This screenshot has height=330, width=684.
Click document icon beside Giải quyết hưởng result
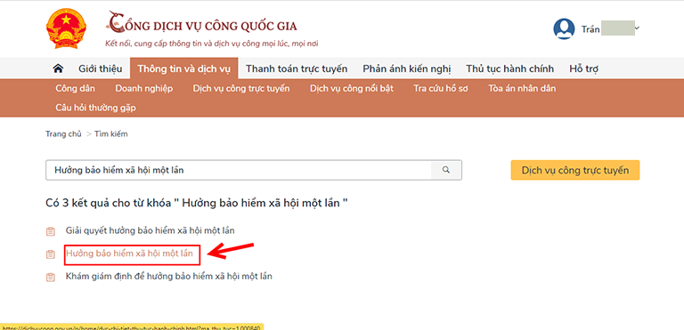51,231
